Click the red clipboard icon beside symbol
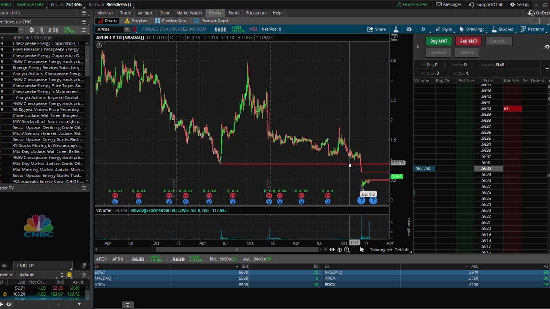 coord(134,29)
